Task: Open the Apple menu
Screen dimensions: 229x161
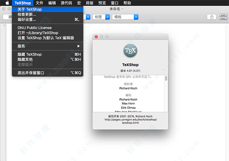Action: click(7, 3)
